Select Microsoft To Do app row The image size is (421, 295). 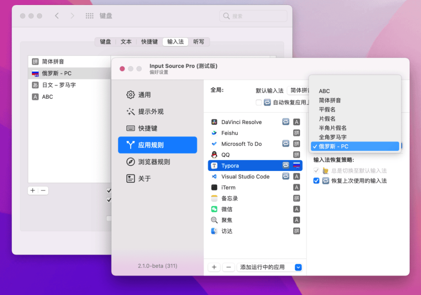point(255,144)
